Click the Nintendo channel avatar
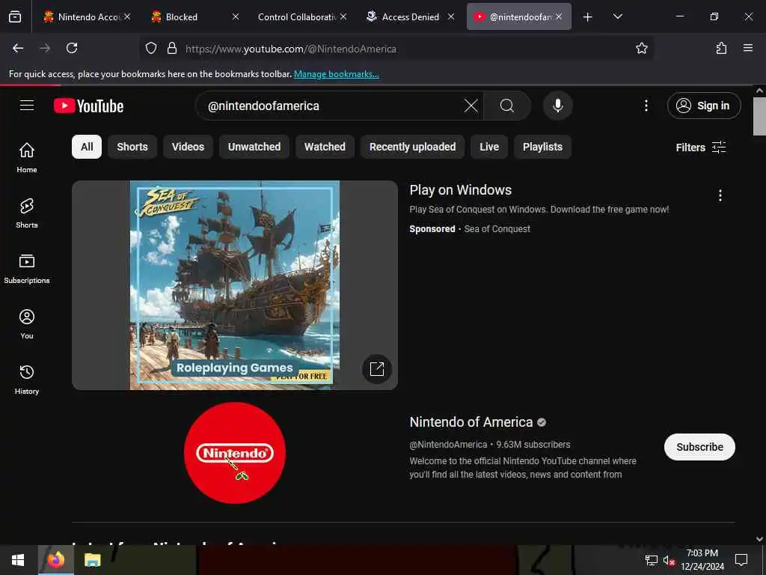 coord(234,453)
